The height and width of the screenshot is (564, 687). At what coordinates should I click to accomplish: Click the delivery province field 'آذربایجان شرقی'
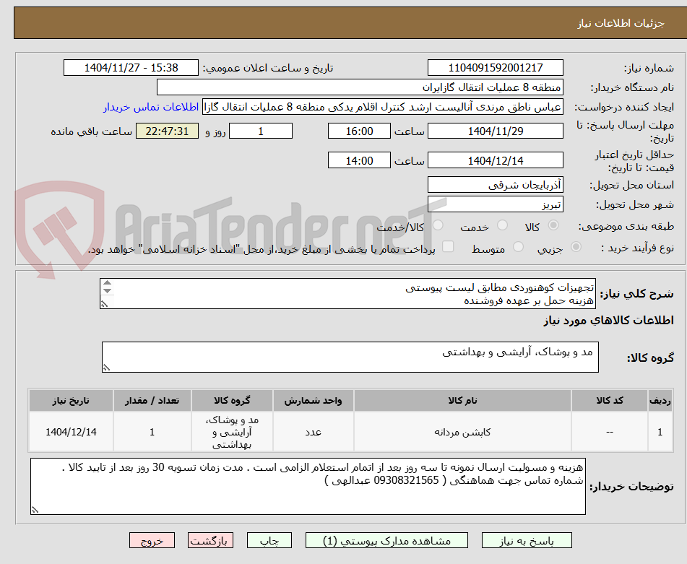pos(495,185)
